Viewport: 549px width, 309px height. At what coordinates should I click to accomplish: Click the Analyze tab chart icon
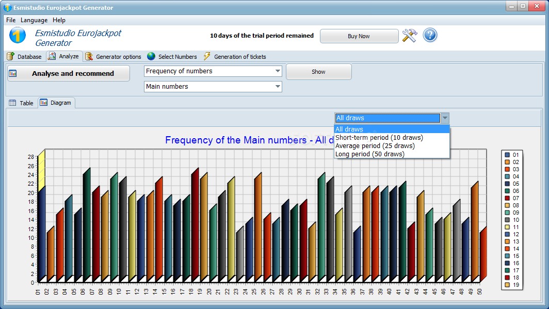tap(52, 56)
